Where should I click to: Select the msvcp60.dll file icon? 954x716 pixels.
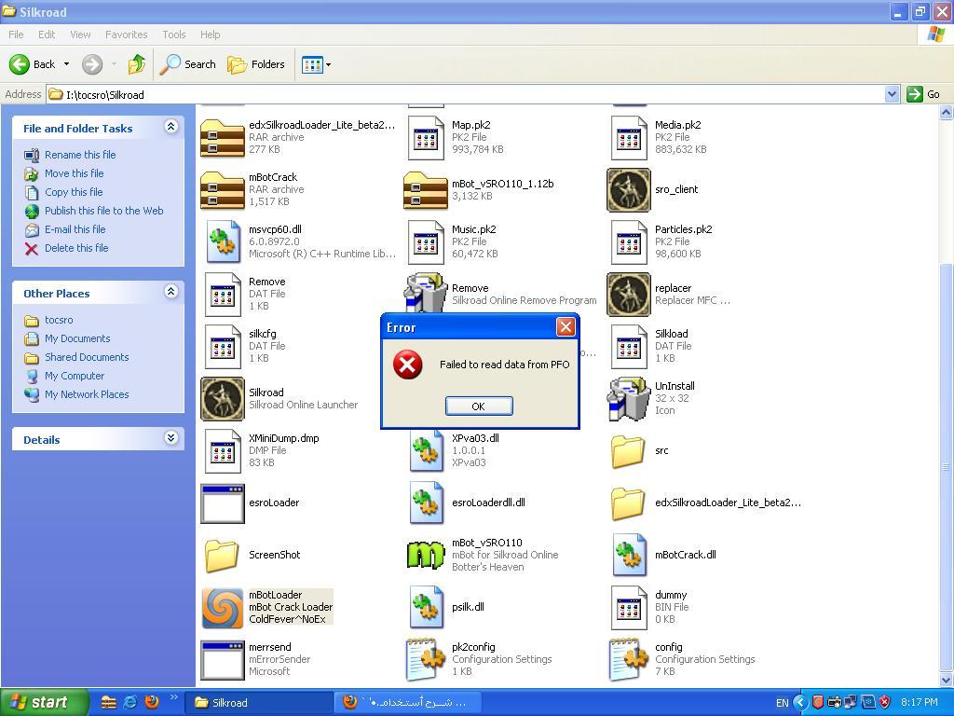point(222,242)
